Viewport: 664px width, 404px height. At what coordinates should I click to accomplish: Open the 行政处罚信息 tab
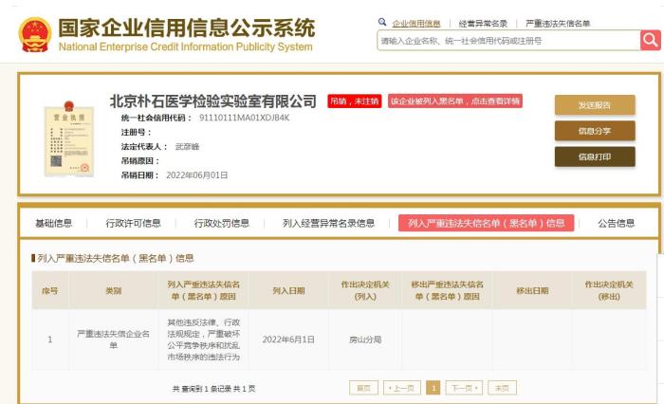click(x=221, y=223)
